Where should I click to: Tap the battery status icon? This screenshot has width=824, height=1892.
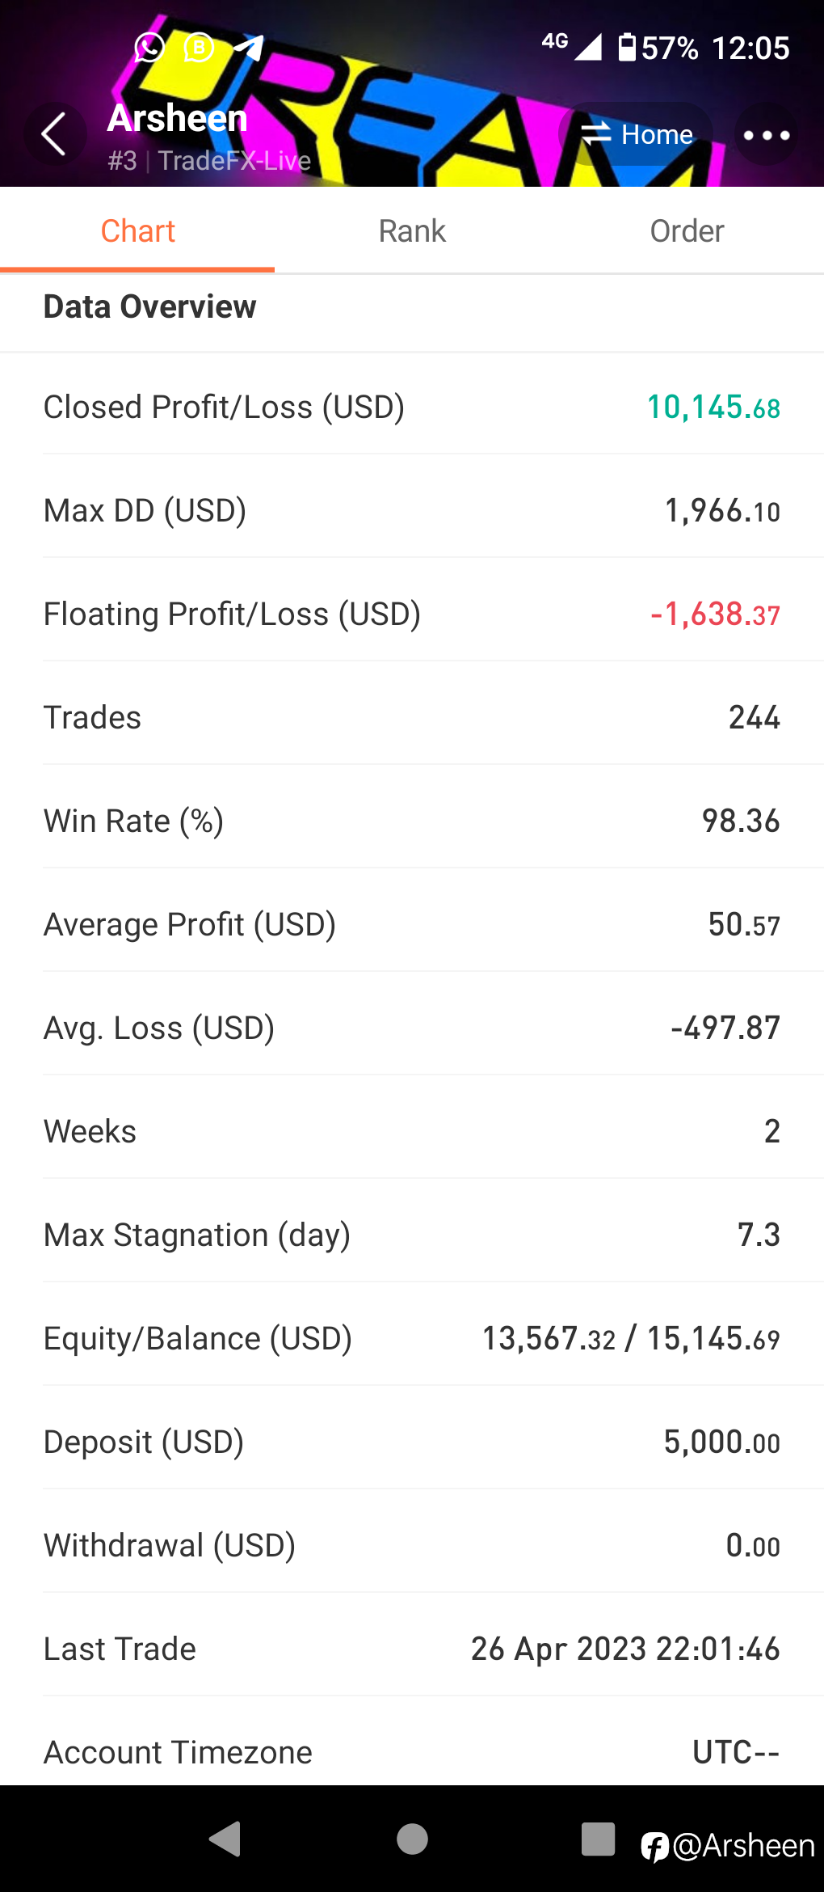627,48
